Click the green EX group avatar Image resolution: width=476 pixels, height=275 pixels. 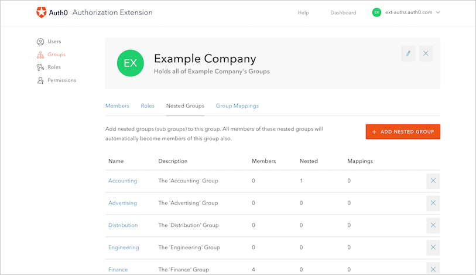130,63
